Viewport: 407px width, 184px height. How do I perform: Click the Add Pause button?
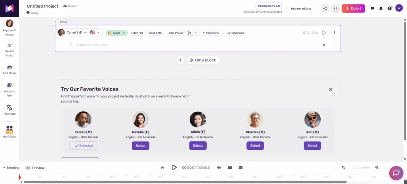coord(176,33)
